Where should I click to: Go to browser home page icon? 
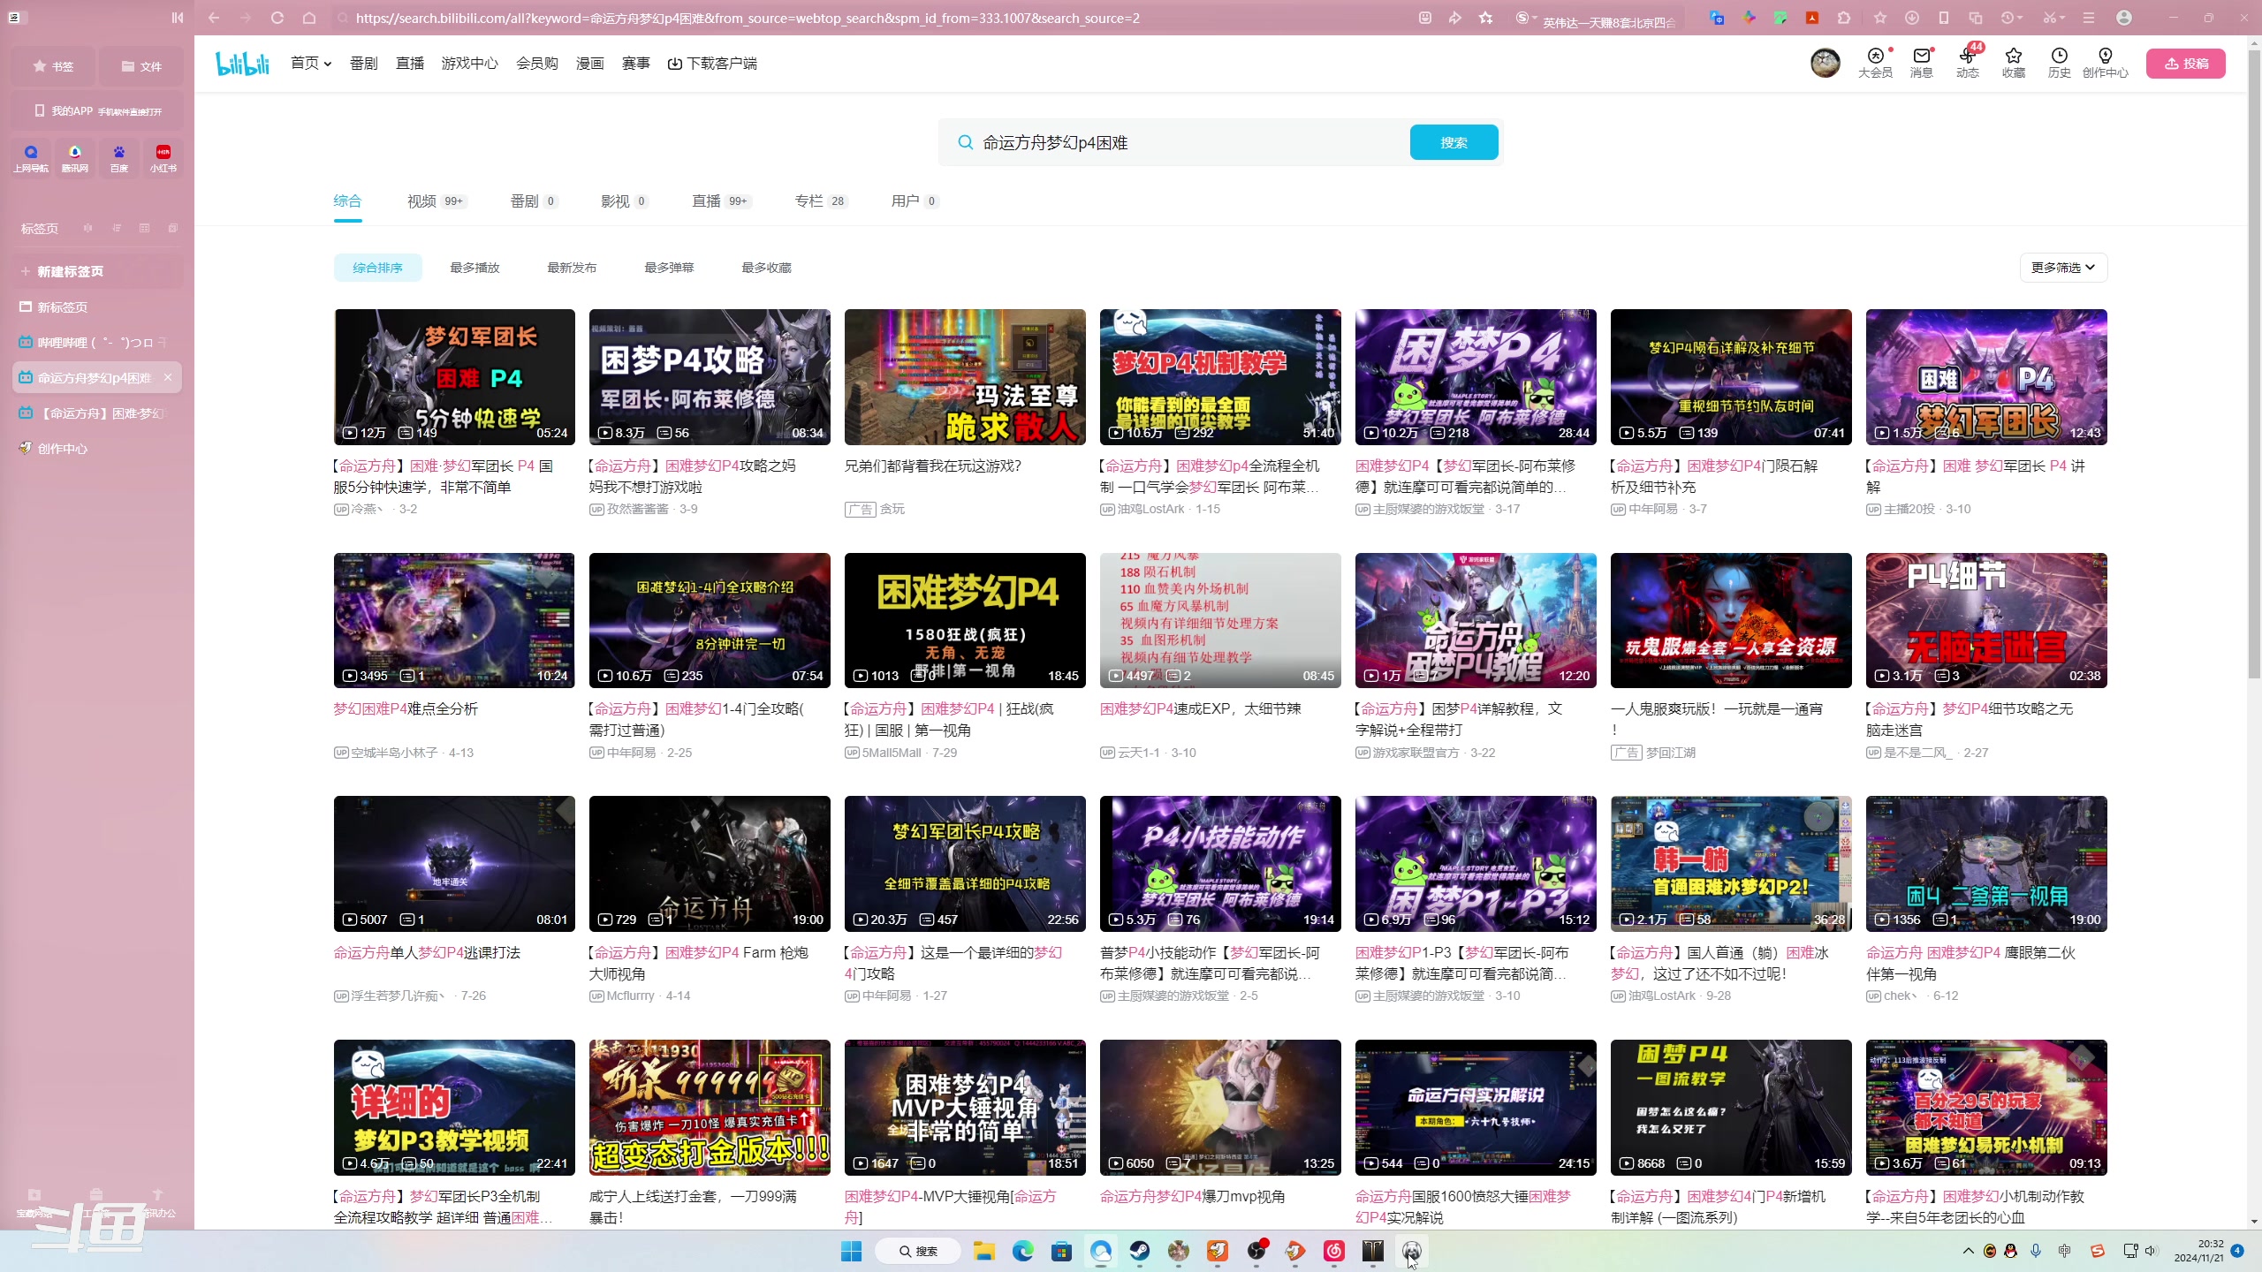[308, 18]
